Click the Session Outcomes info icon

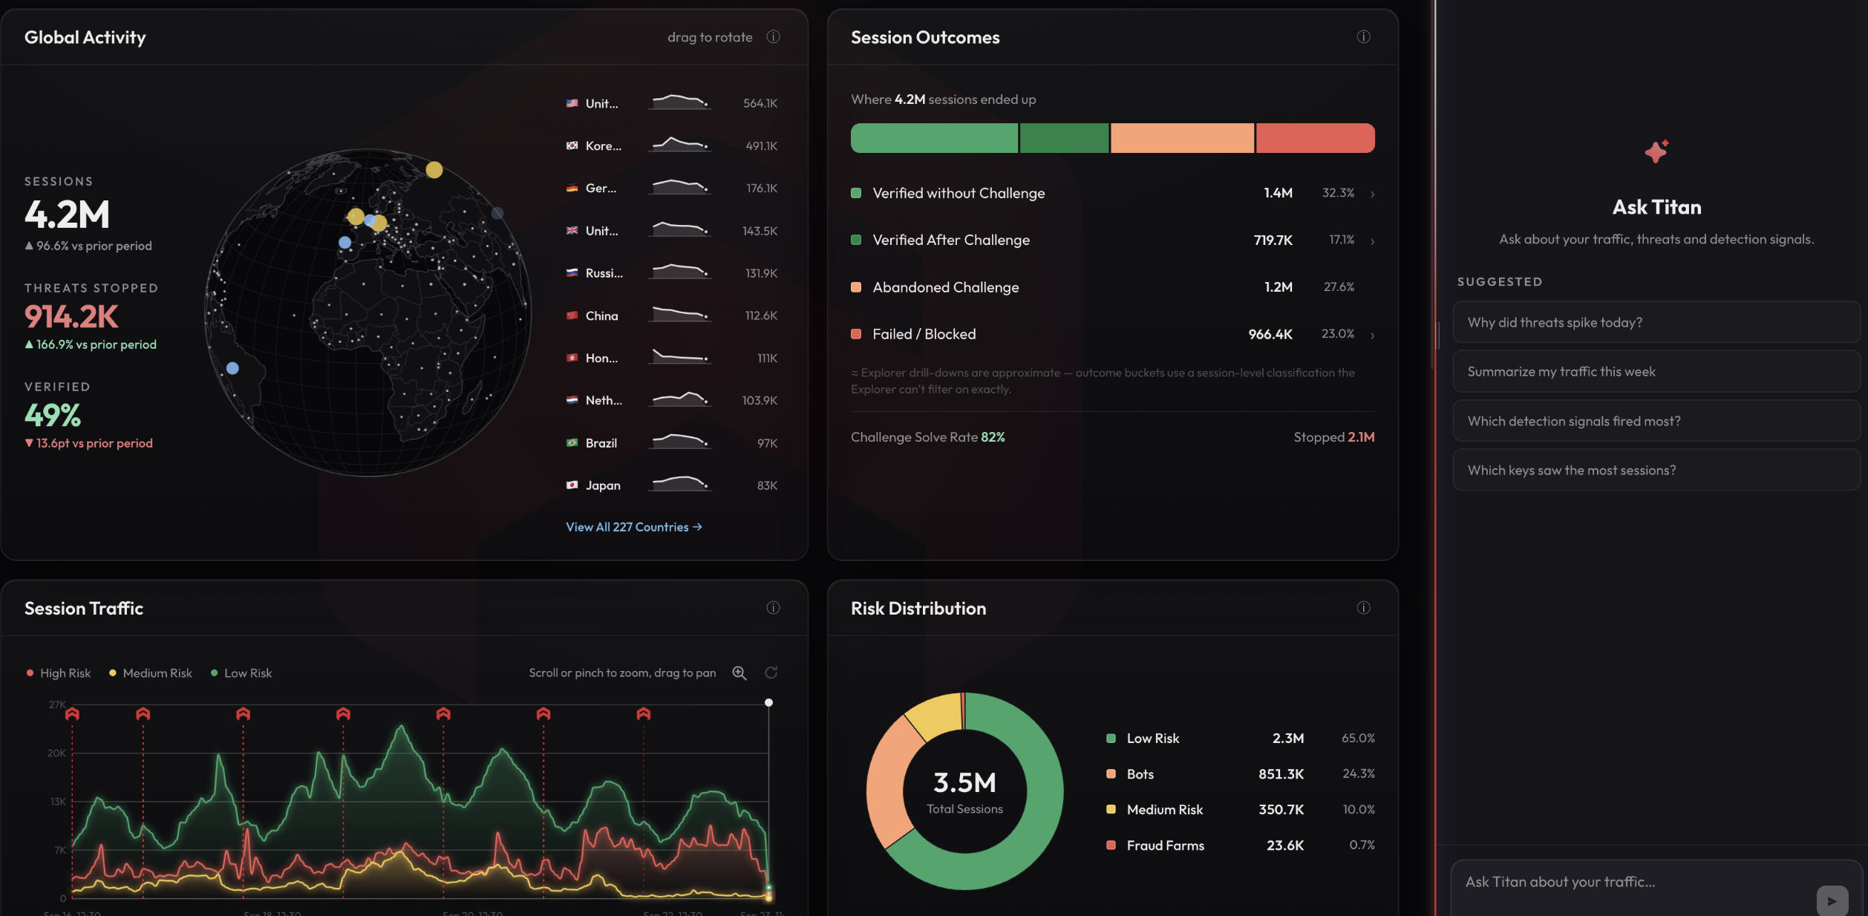[x=1363, y=37]
